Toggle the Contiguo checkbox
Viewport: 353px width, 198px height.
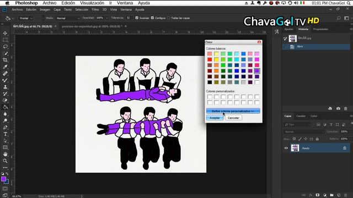152,18
